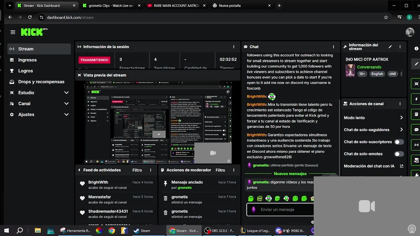Click grometis link under Mensaje anclado
Viewport: 420px width, 236px height.
(184, 188)
